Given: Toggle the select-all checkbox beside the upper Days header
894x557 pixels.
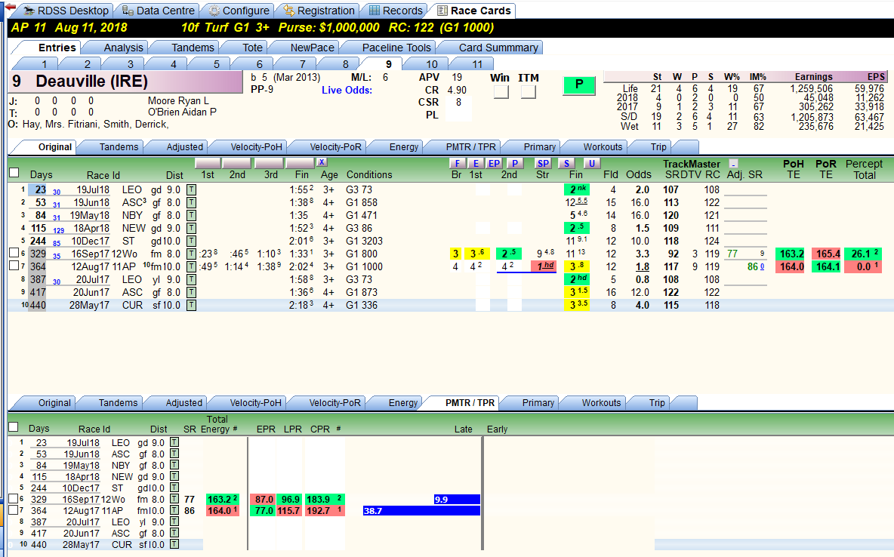Looking at the screenshot, I should click(14, 172).
